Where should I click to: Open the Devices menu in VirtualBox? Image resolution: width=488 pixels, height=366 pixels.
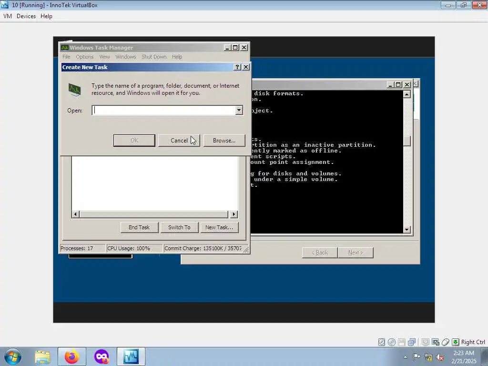pos(26,16)
